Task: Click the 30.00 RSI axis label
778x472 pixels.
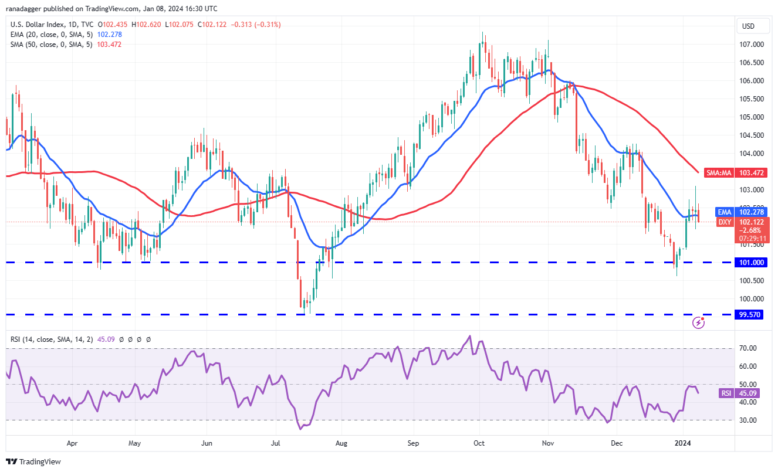Action: [749, 420]
